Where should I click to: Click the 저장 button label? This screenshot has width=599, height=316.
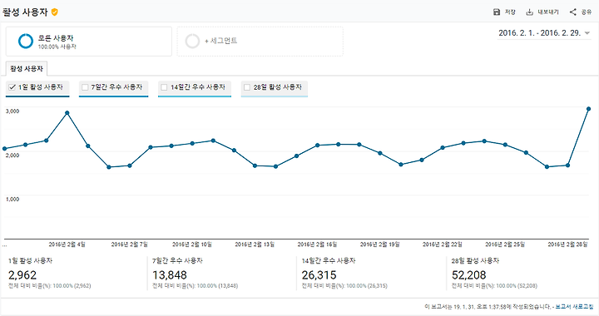(510, 12)
